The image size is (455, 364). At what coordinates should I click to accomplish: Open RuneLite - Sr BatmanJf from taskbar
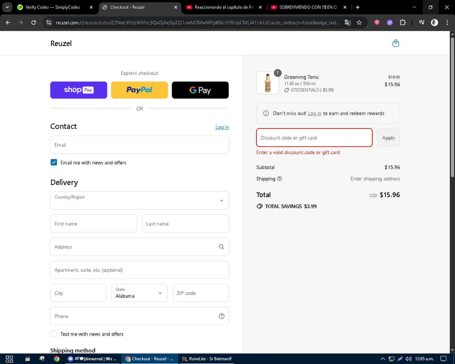click(x=207, y=359)
